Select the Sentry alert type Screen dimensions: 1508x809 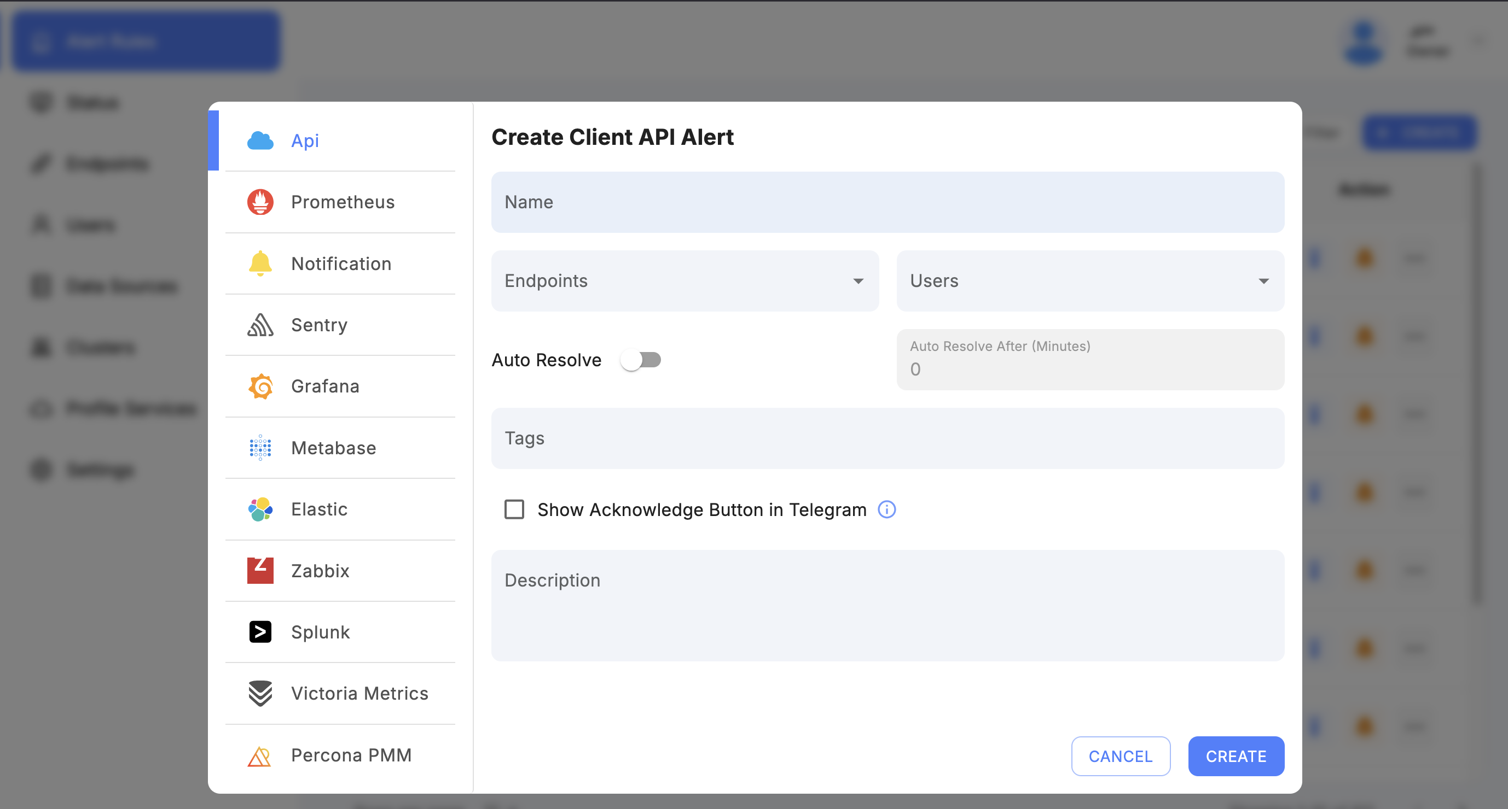pyautogui.click(x=340, y=325)
